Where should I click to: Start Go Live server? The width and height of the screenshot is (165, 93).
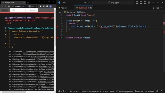click(139, 91)
